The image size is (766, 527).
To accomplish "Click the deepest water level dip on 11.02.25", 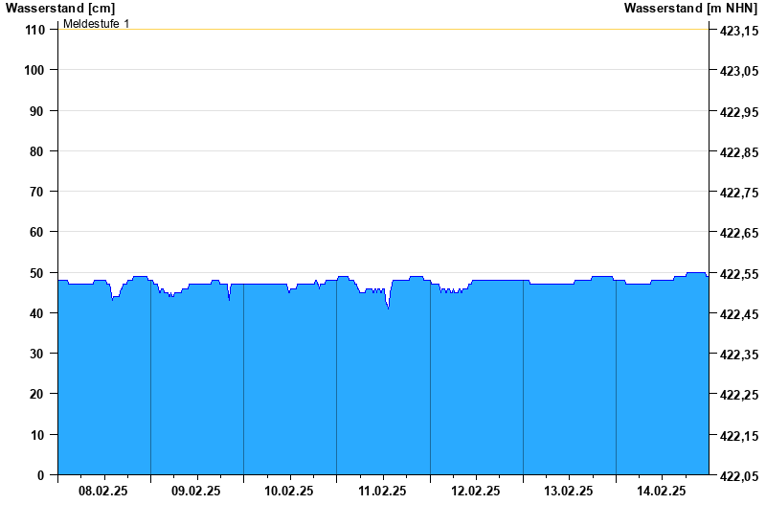I will tap(388, 307).
